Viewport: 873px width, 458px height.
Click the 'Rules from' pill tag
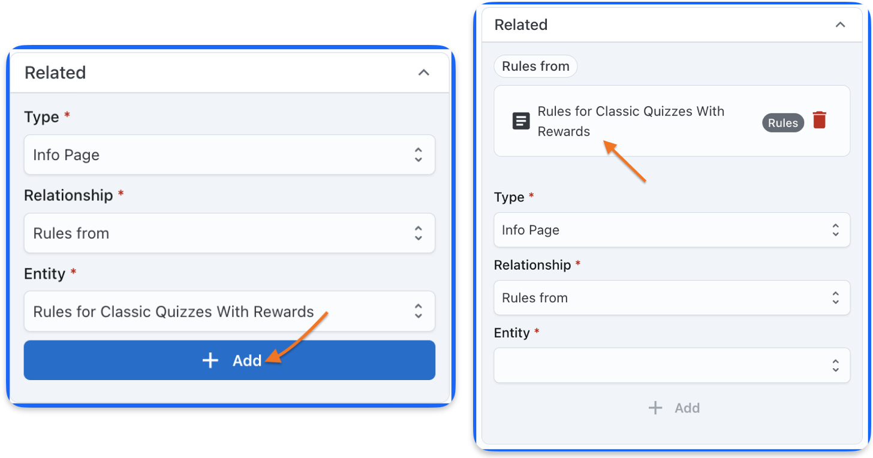pos(535,66)
